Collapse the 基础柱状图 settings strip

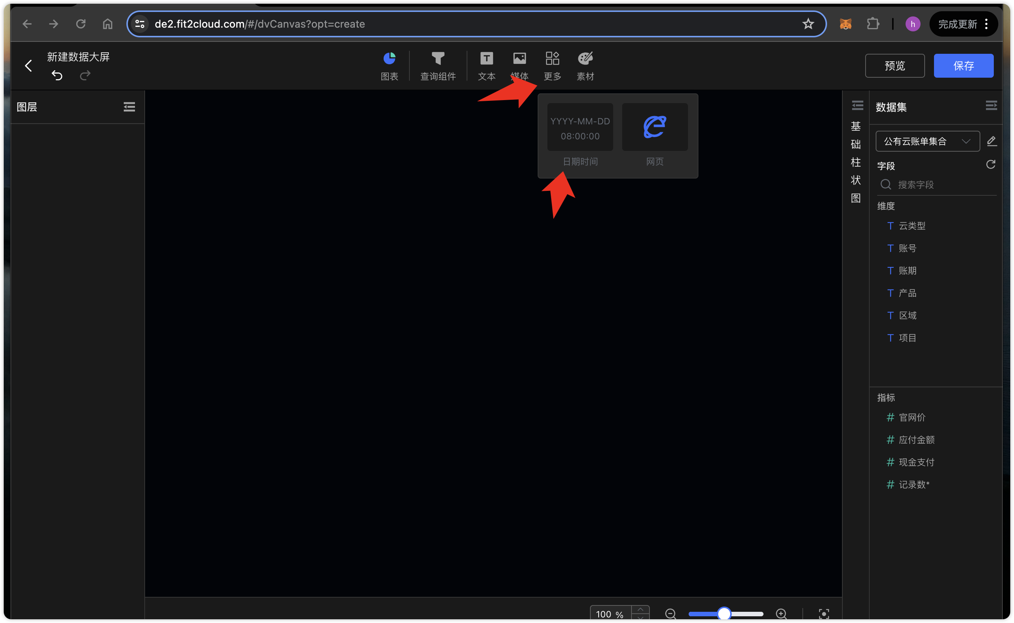[857, 106]
